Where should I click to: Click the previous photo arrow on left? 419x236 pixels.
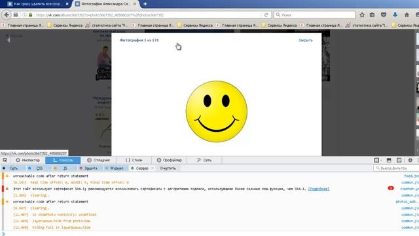(9, 40)
